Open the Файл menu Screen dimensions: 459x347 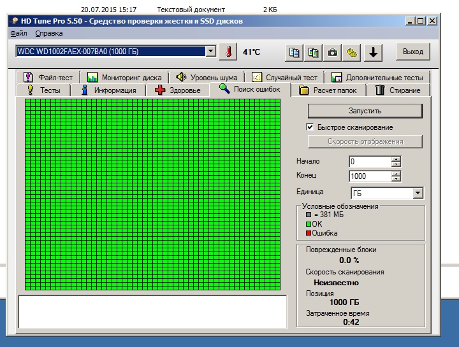click(x=18, y=33)
